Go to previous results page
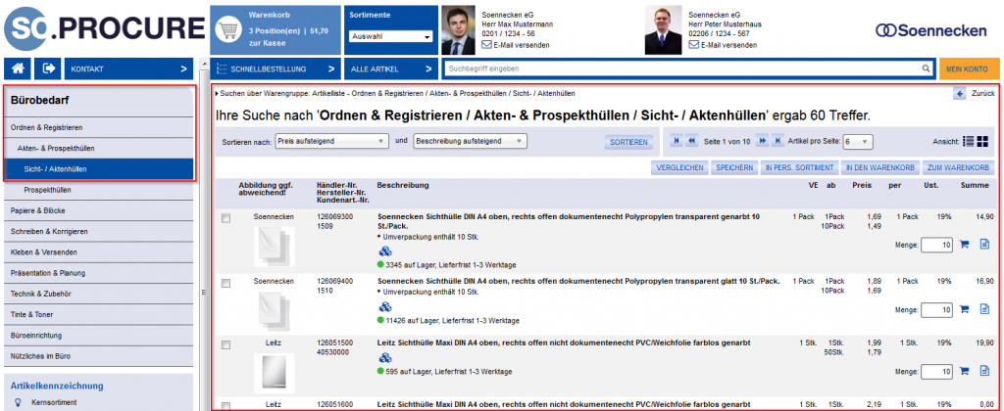 [x=691, y=140]
